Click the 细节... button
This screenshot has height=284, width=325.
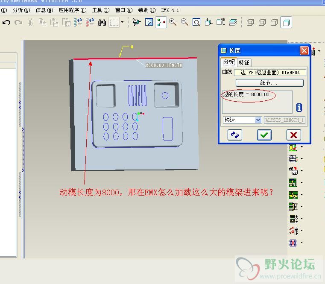[x=269, y=83]
